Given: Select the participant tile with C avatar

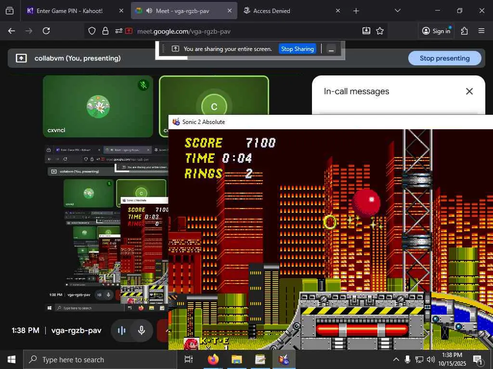Looking at the screenshot, I should point(214,96).
